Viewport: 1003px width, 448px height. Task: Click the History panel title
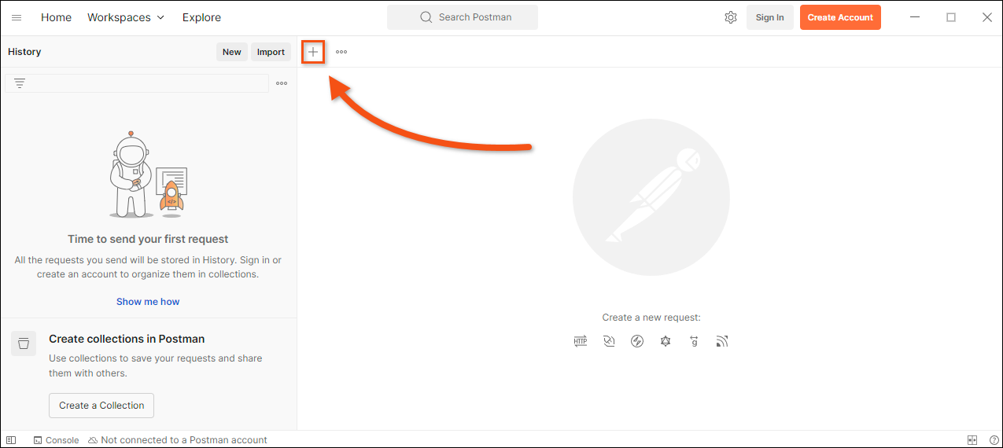tap(24, 52)
